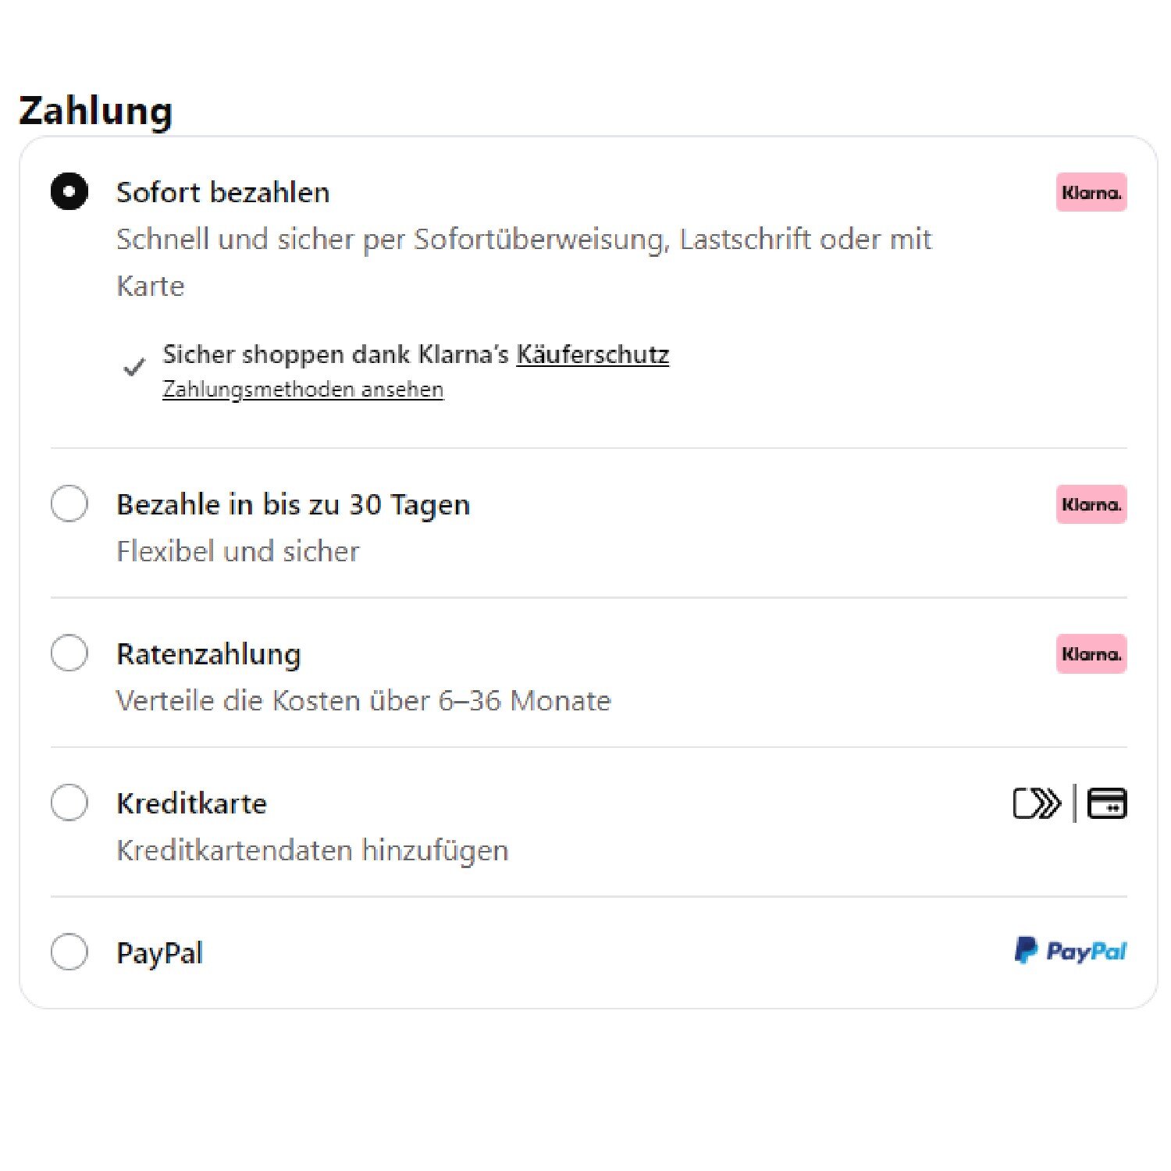Select Sofort bezahlen radio button
This screenshot has height=1171, width=1171.
coord(69,191)
